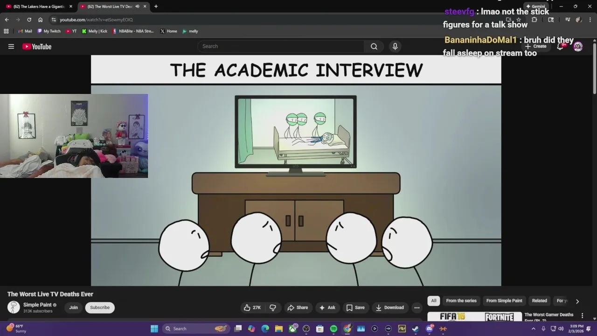The image size is (597, 336).
Task: Select From Simple Paint filter chip
Action: coord(504,301)
